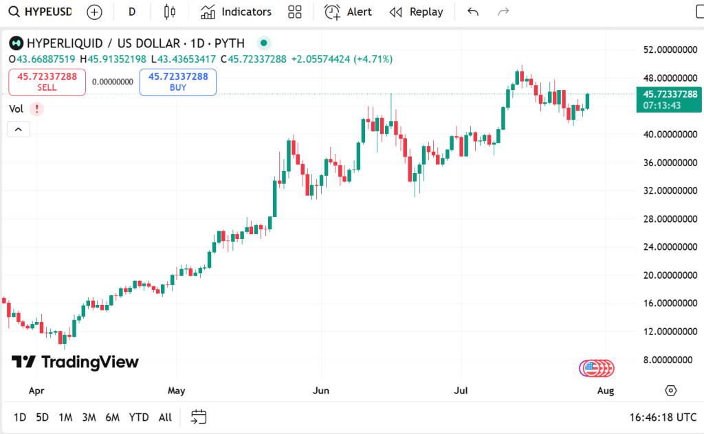Screen dimensions: 704x434
Task: Click the red SELL price button
Action: (47, 82)
